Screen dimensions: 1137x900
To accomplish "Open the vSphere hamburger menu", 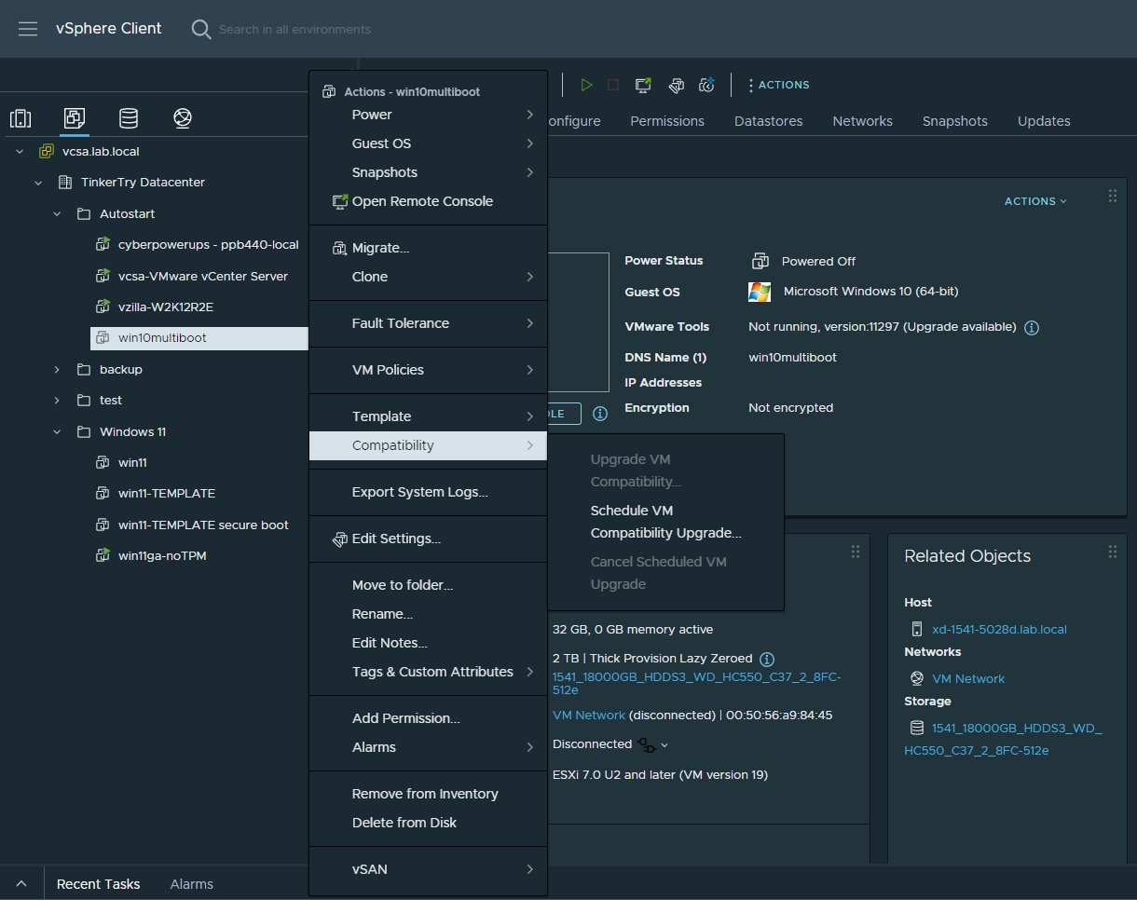I will tap(28, 29).
